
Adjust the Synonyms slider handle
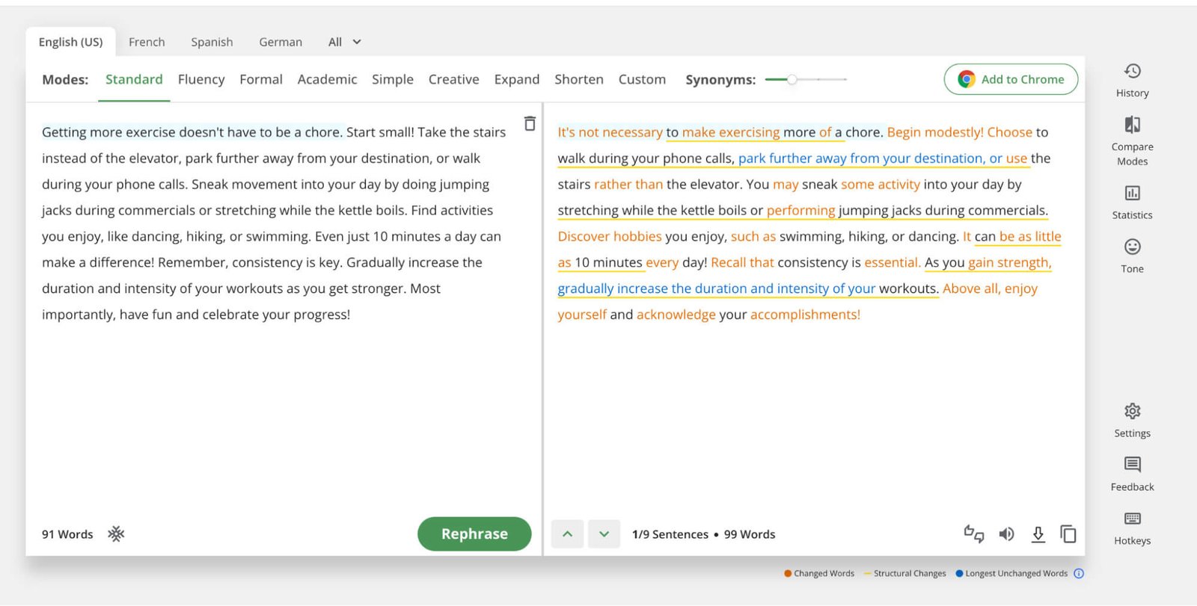tap(792, 79)
